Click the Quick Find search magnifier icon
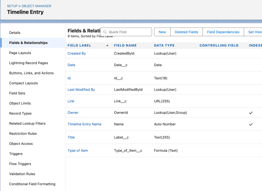 pos(105,32)
